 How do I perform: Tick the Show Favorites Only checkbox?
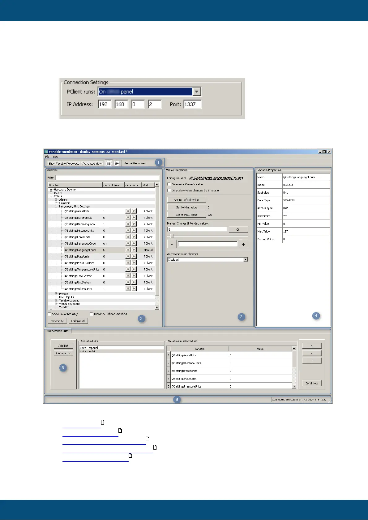coord(49,314)
